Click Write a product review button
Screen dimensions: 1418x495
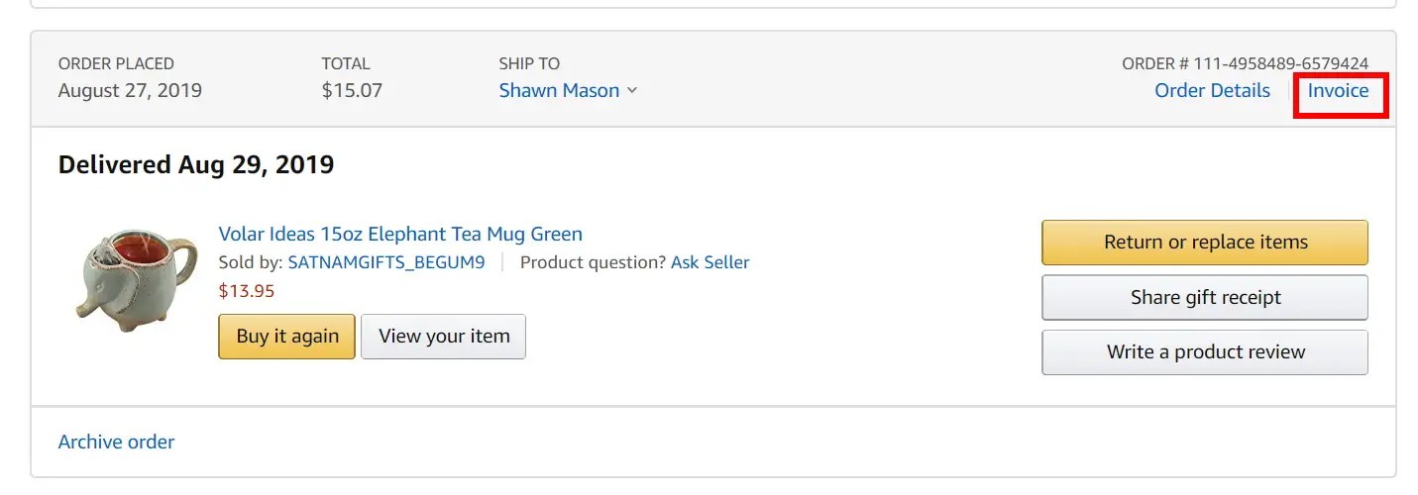1204,352
